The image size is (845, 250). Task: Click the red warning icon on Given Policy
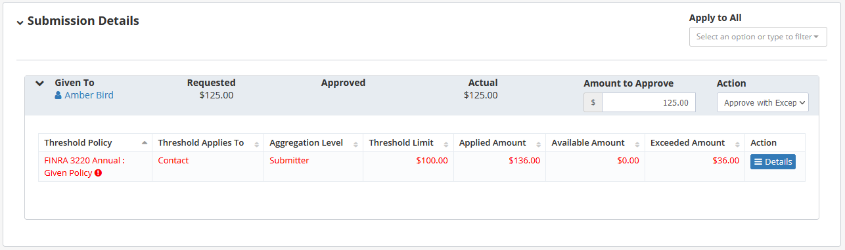tap(98, 173)
